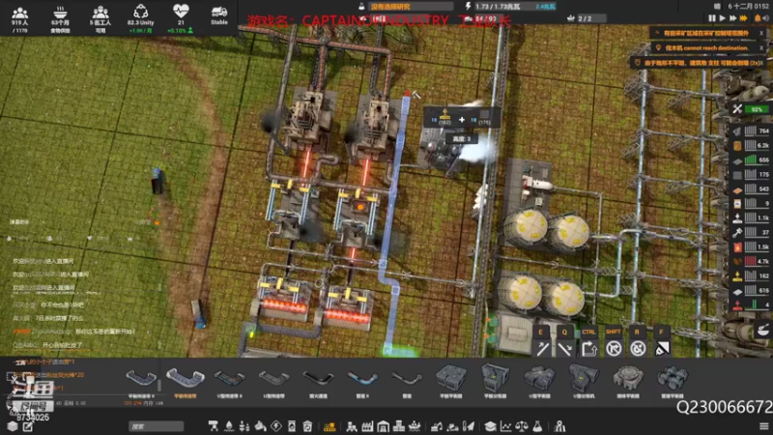
Task: Open the hamburger main menu
Action: 763,426
